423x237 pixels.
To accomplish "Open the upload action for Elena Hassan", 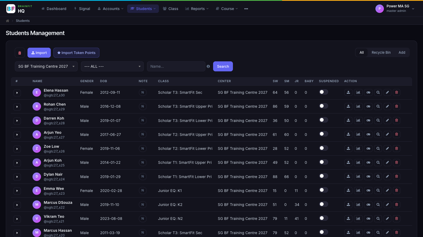I will click(x=348, y=92).
